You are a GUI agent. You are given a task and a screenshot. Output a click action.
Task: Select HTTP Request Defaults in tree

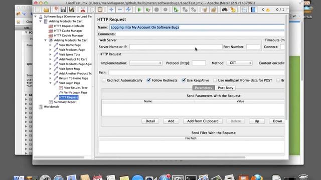69,26
